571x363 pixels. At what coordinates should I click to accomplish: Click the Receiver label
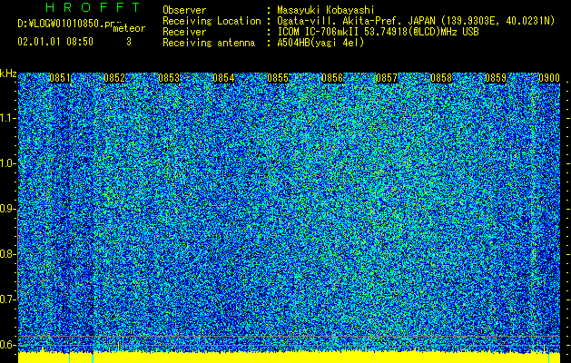pyautogui.click(x=184, y=32)
